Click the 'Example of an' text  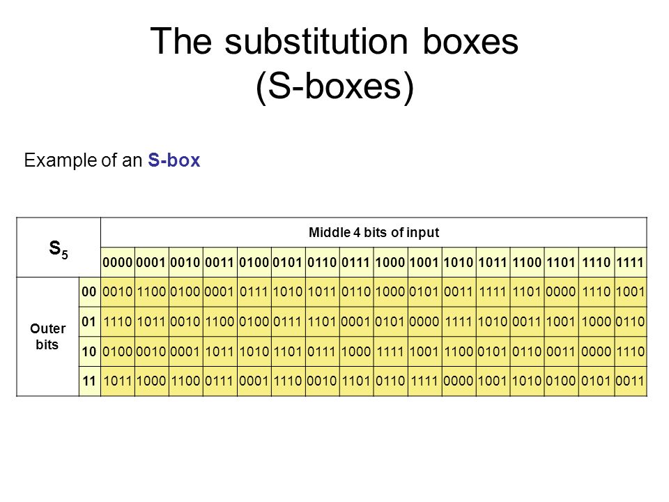tap(83, 160)
